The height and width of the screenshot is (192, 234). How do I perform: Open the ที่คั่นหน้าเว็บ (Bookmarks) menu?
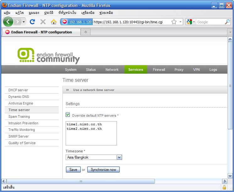67,13
